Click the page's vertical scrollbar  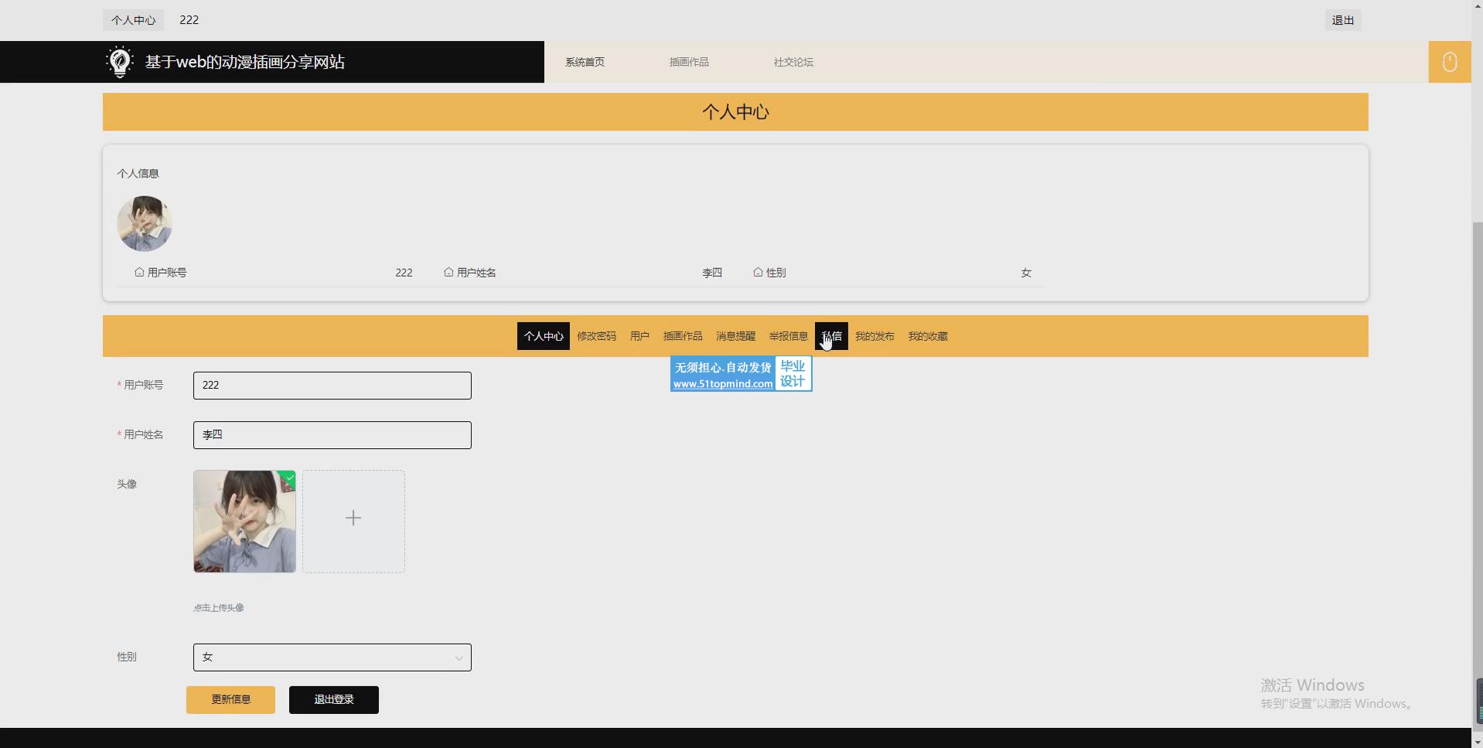(1477, 464)
